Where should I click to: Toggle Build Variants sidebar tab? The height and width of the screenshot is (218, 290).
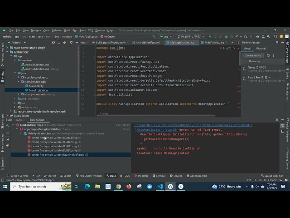click(x=2, y=144)
